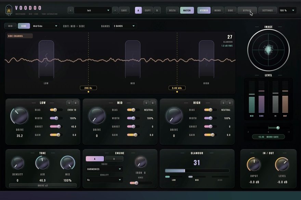The image size is (301, 200).
Task: Click the Glamour value 31
Action: pos(197,163)
